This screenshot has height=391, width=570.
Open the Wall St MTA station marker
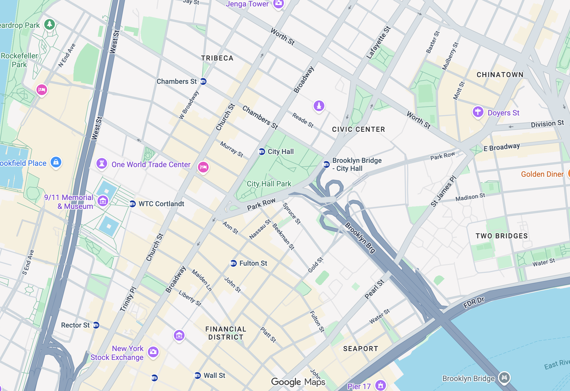(197, 375)
